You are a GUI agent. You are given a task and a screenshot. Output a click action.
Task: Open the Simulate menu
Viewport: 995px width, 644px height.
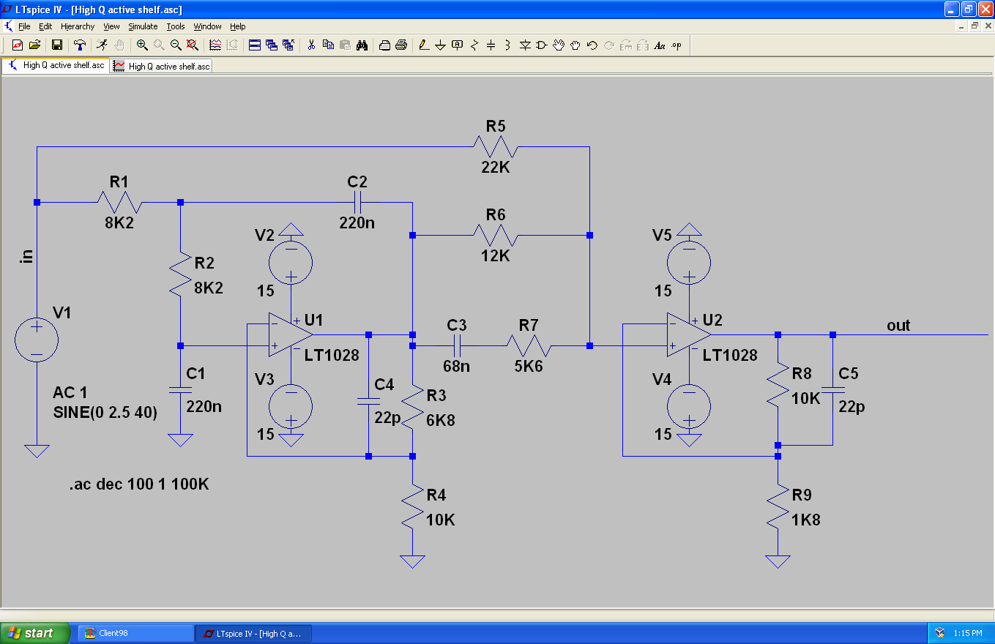143,26
